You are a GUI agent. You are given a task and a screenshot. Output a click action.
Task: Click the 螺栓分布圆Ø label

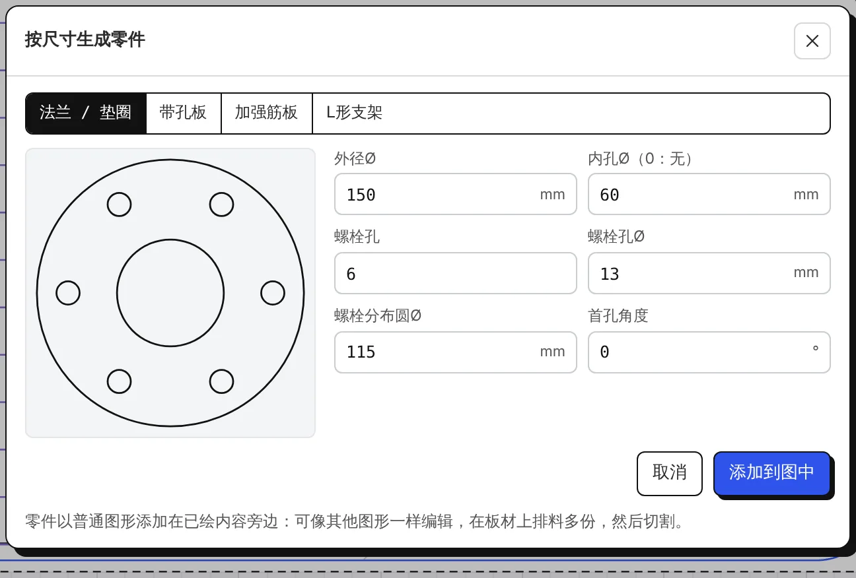(x=378, y=315)
